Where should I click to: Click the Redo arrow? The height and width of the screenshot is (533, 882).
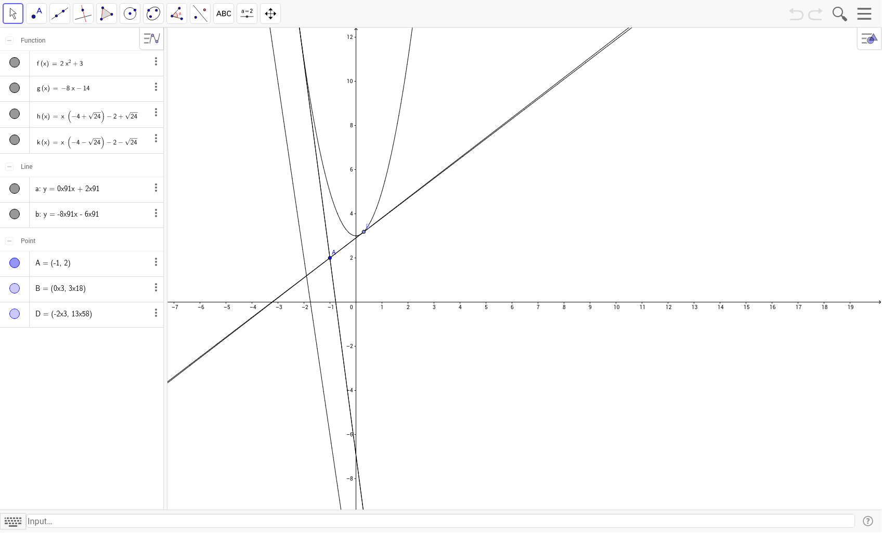[x=815, y=14]
